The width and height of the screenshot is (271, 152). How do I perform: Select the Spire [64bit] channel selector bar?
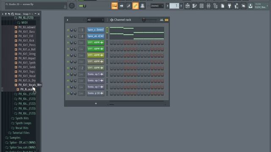107,30
